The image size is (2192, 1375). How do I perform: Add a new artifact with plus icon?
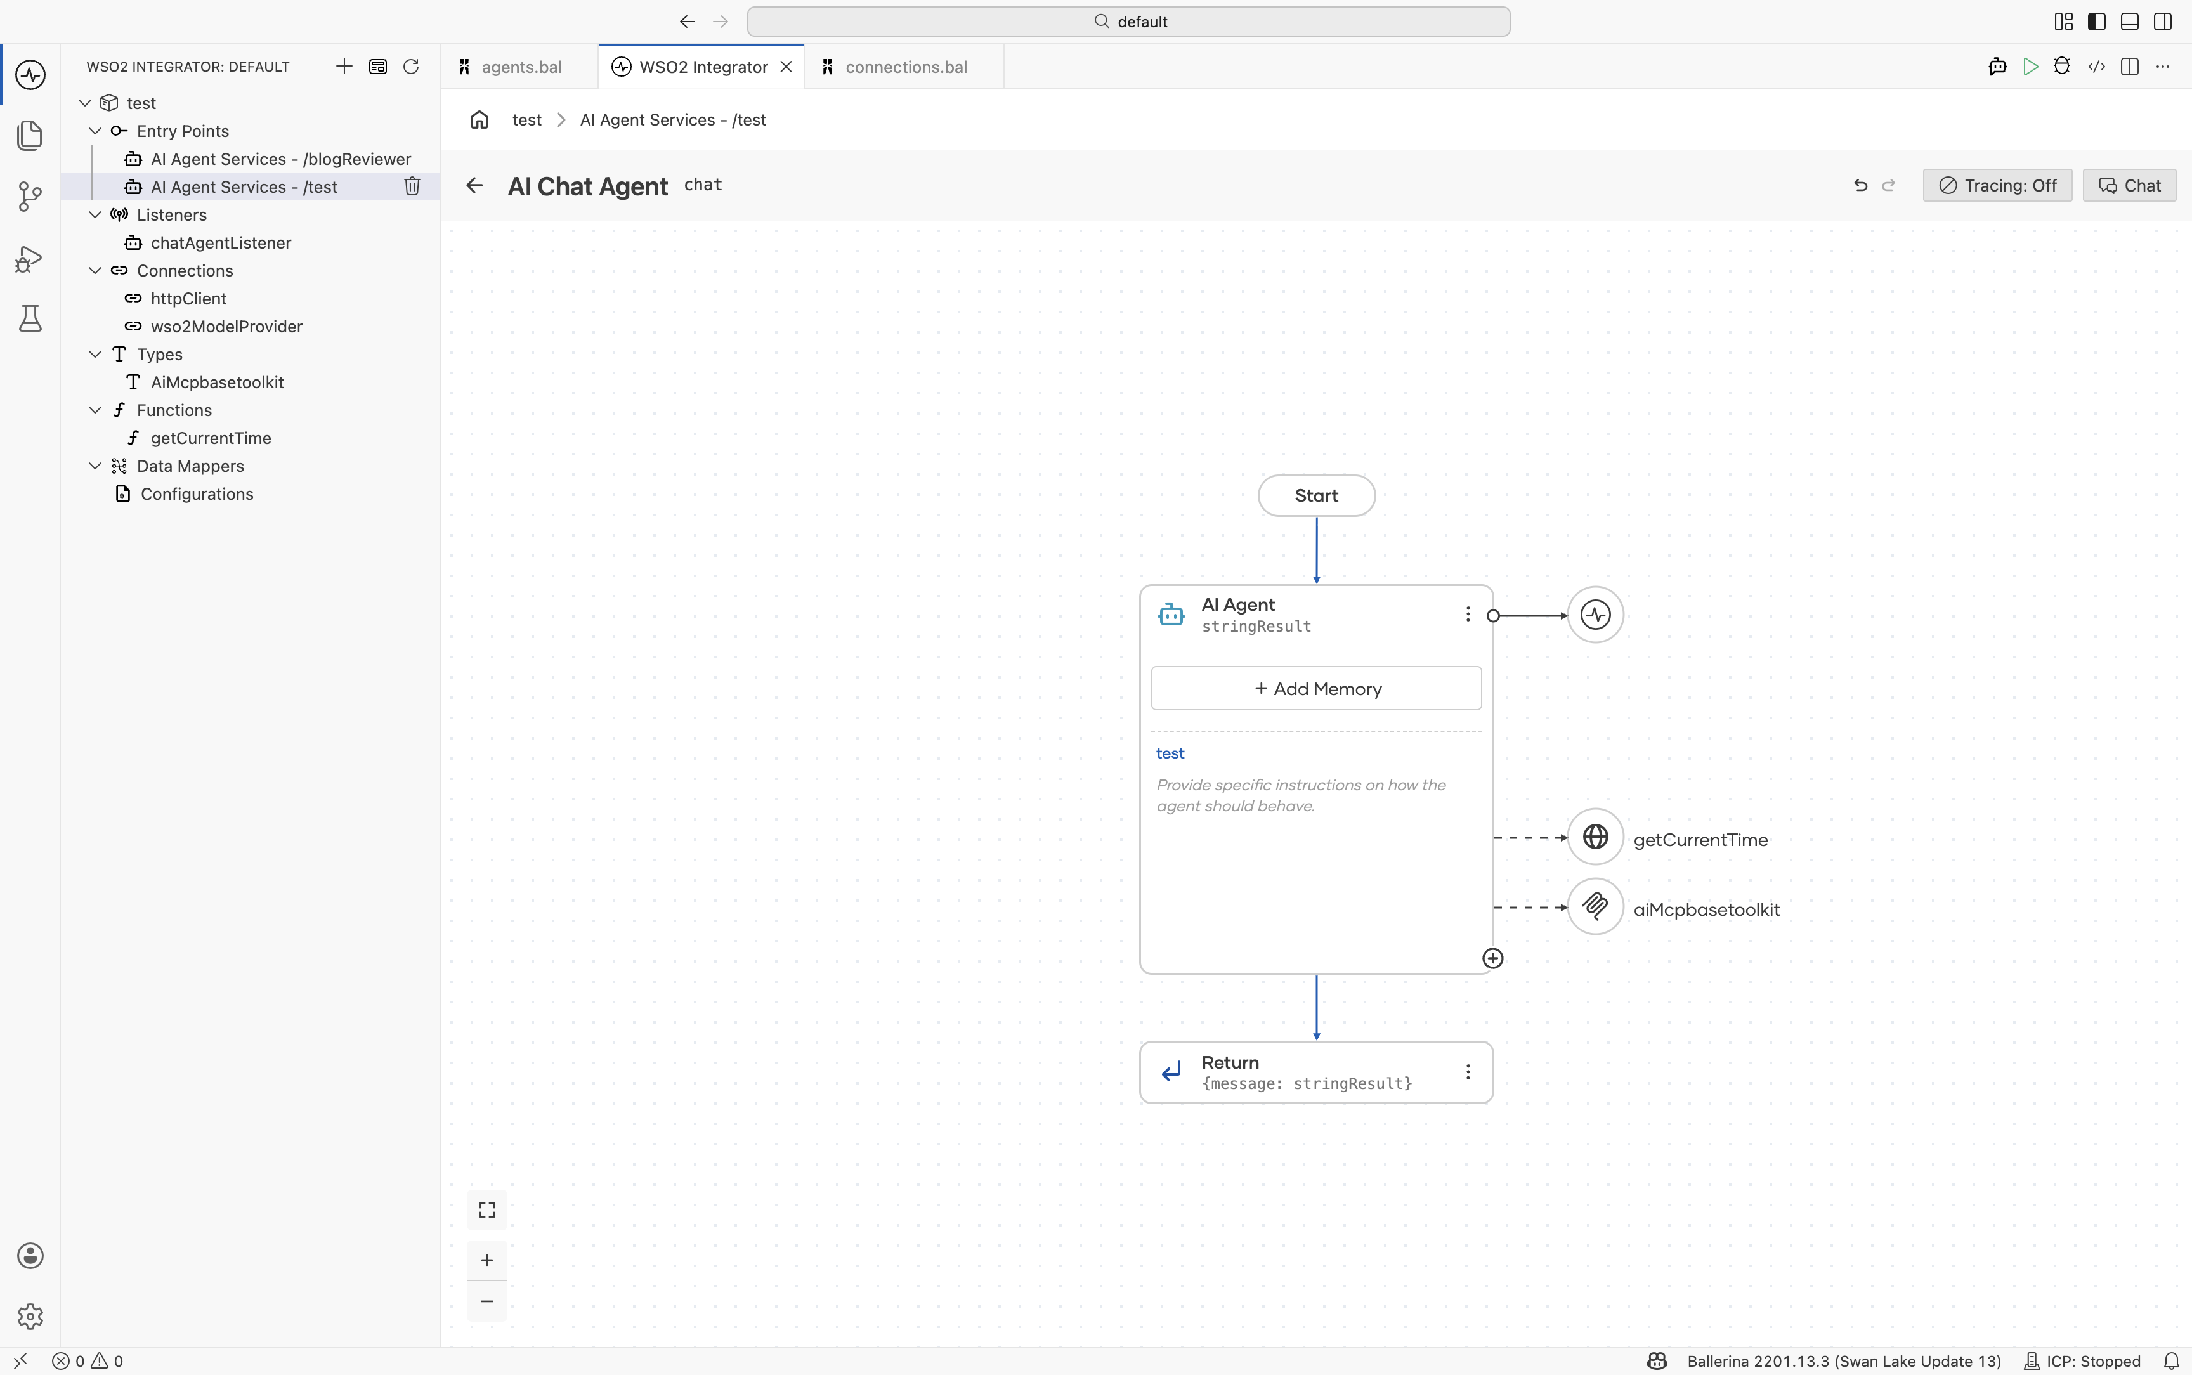(344, 67)
